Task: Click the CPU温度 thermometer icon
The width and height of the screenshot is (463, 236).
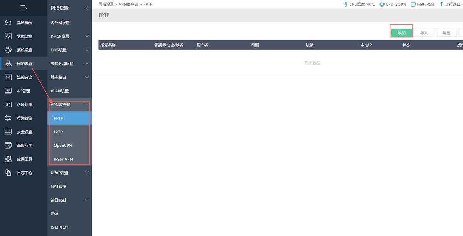Action: (346, 4)
